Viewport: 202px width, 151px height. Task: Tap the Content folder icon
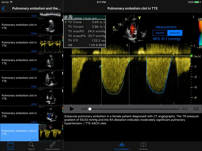pyautogui.click(x=11, y=145)
